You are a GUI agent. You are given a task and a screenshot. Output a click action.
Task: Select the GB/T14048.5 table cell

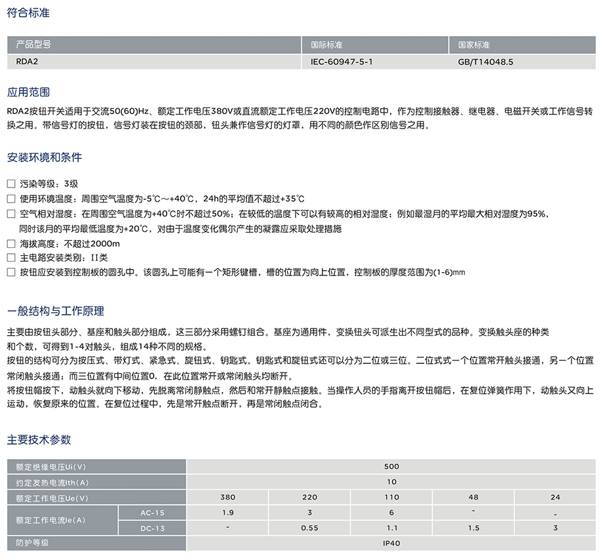[486, 61]
